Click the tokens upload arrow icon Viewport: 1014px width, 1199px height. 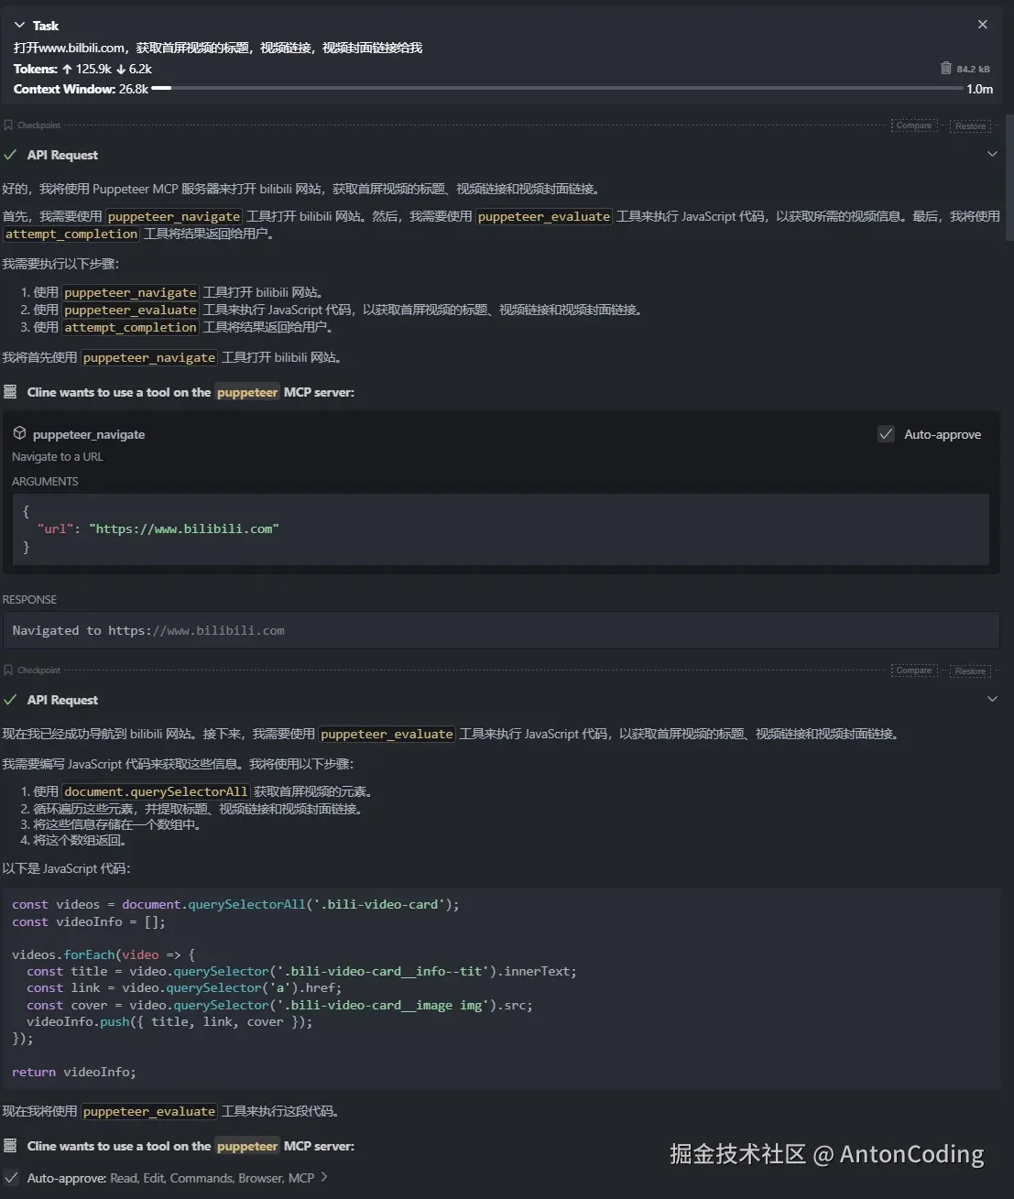67,69
